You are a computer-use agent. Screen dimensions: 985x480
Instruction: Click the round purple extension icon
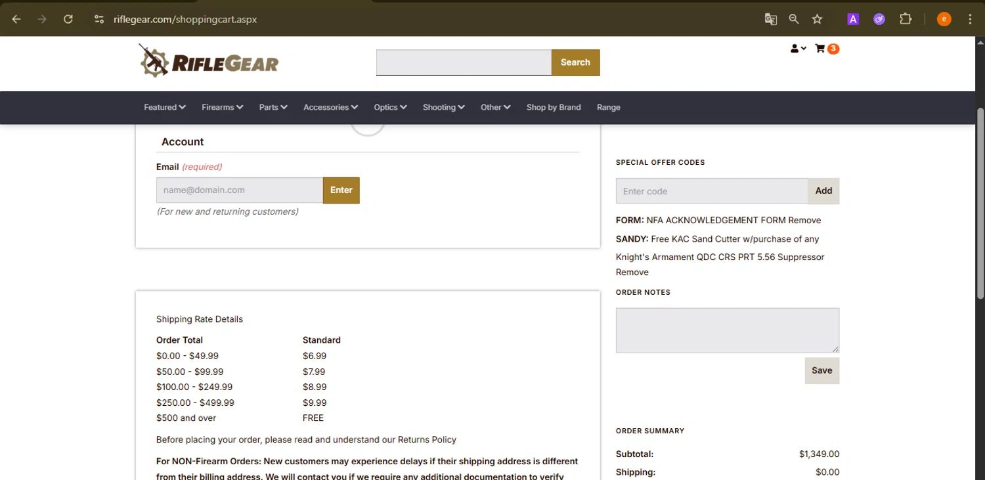[879, 19]
